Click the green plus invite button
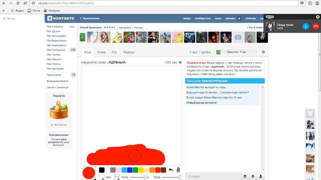Viewport: 321px width, 180px height. coord(82,37)
